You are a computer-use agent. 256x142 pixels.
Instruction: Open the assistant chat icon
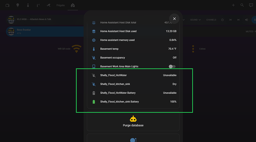251,5
